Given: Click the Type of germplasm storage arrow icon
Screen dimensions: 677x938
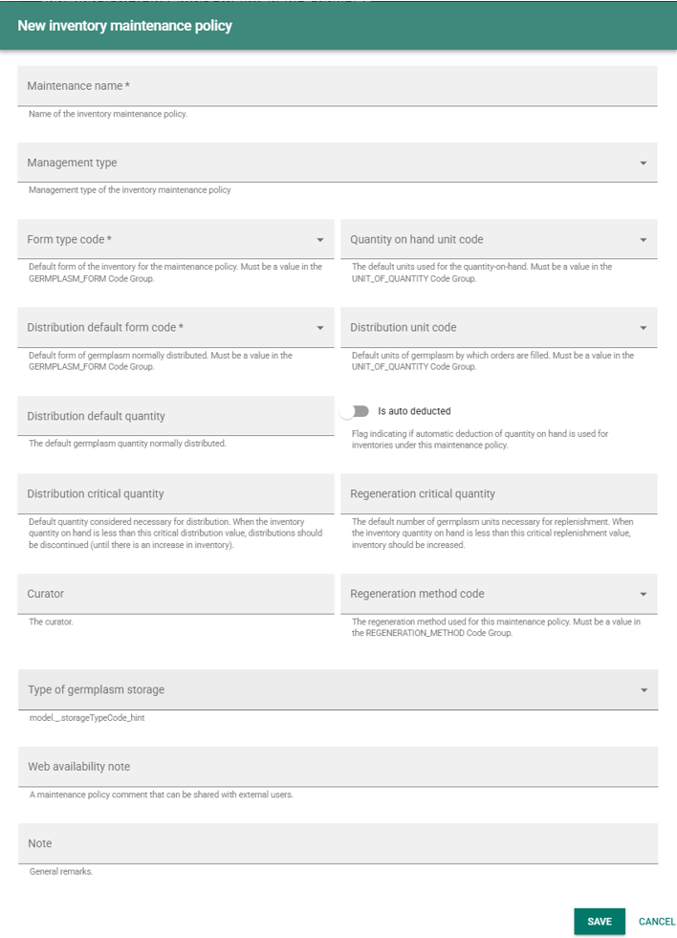Looking at the screenshot, I should (x=644, y=690).
